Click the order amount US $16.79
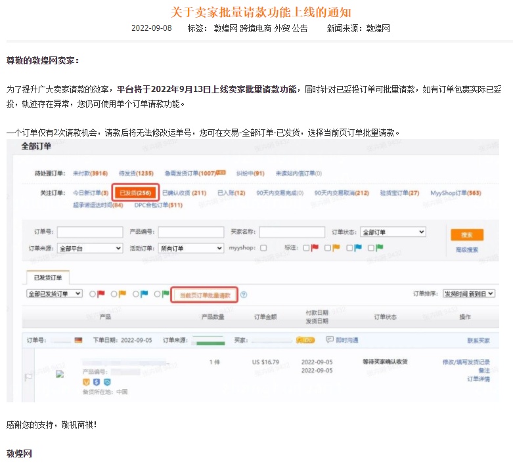Viewport: 513px width, 464px height. tap(265, 362)
